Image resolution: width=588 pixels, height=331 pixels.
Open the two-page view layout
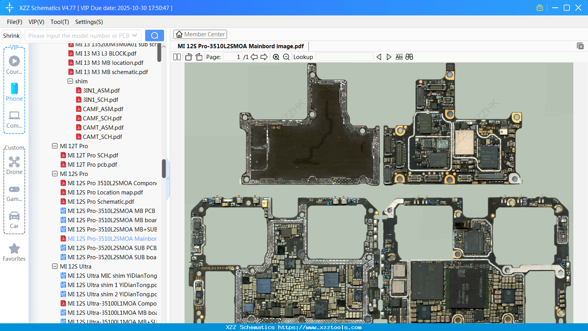pyautogui.click(x=176, y=57)
